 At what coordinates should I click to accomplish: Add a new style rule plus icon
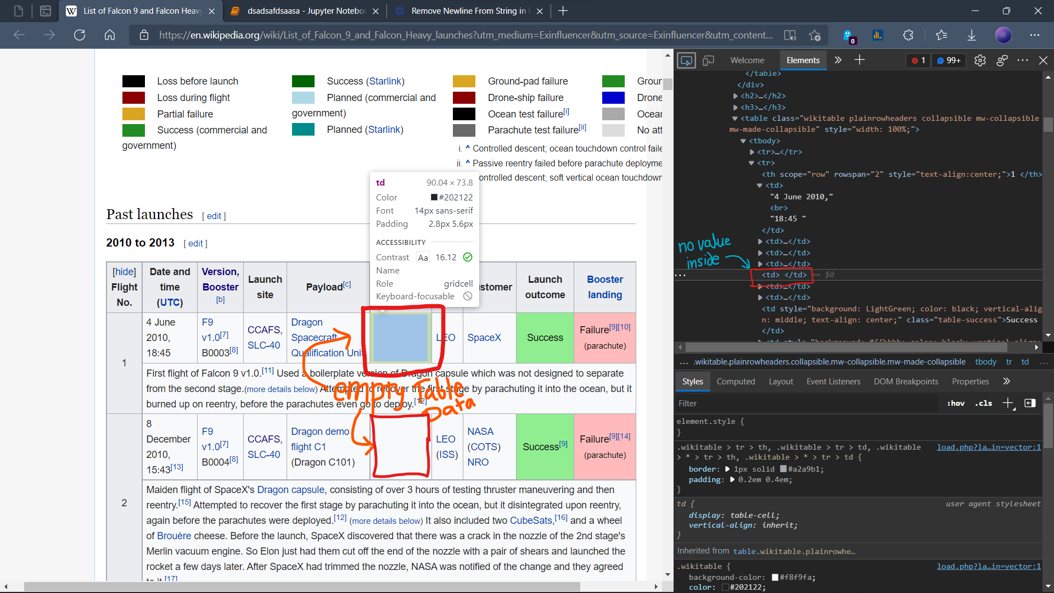[1008, 404]
